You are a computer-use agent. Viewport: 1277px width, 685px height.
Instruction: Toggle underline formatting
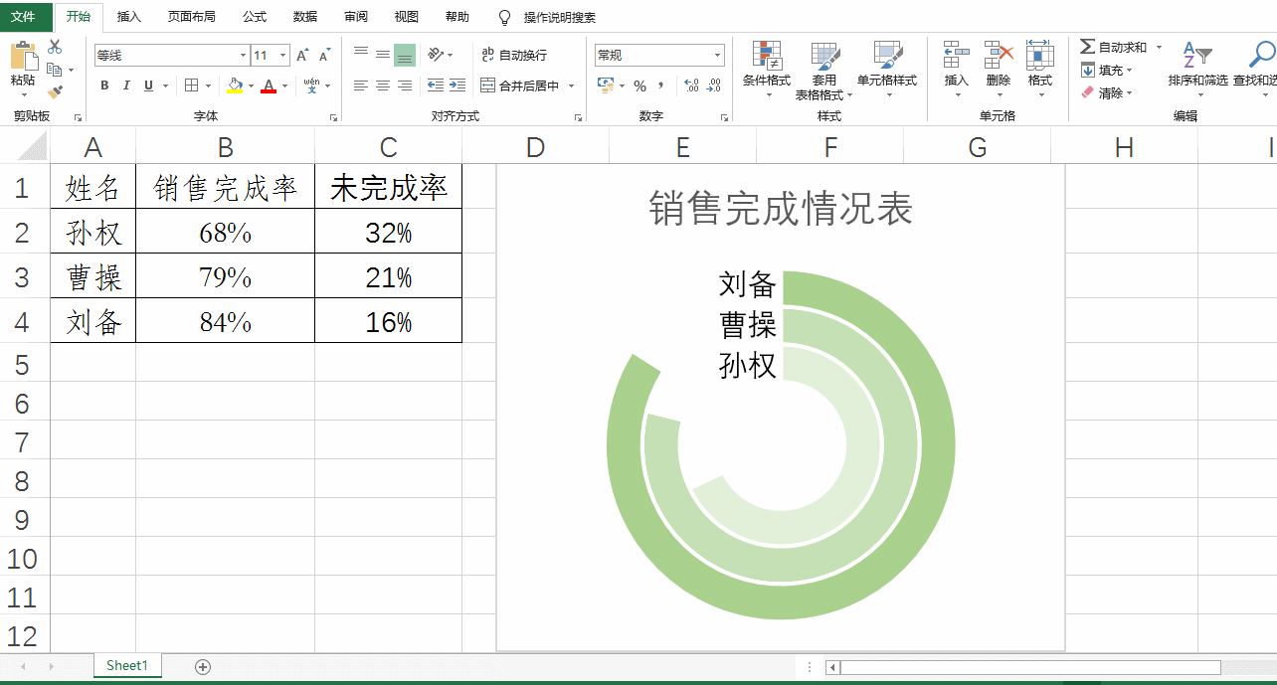(148, 86)
